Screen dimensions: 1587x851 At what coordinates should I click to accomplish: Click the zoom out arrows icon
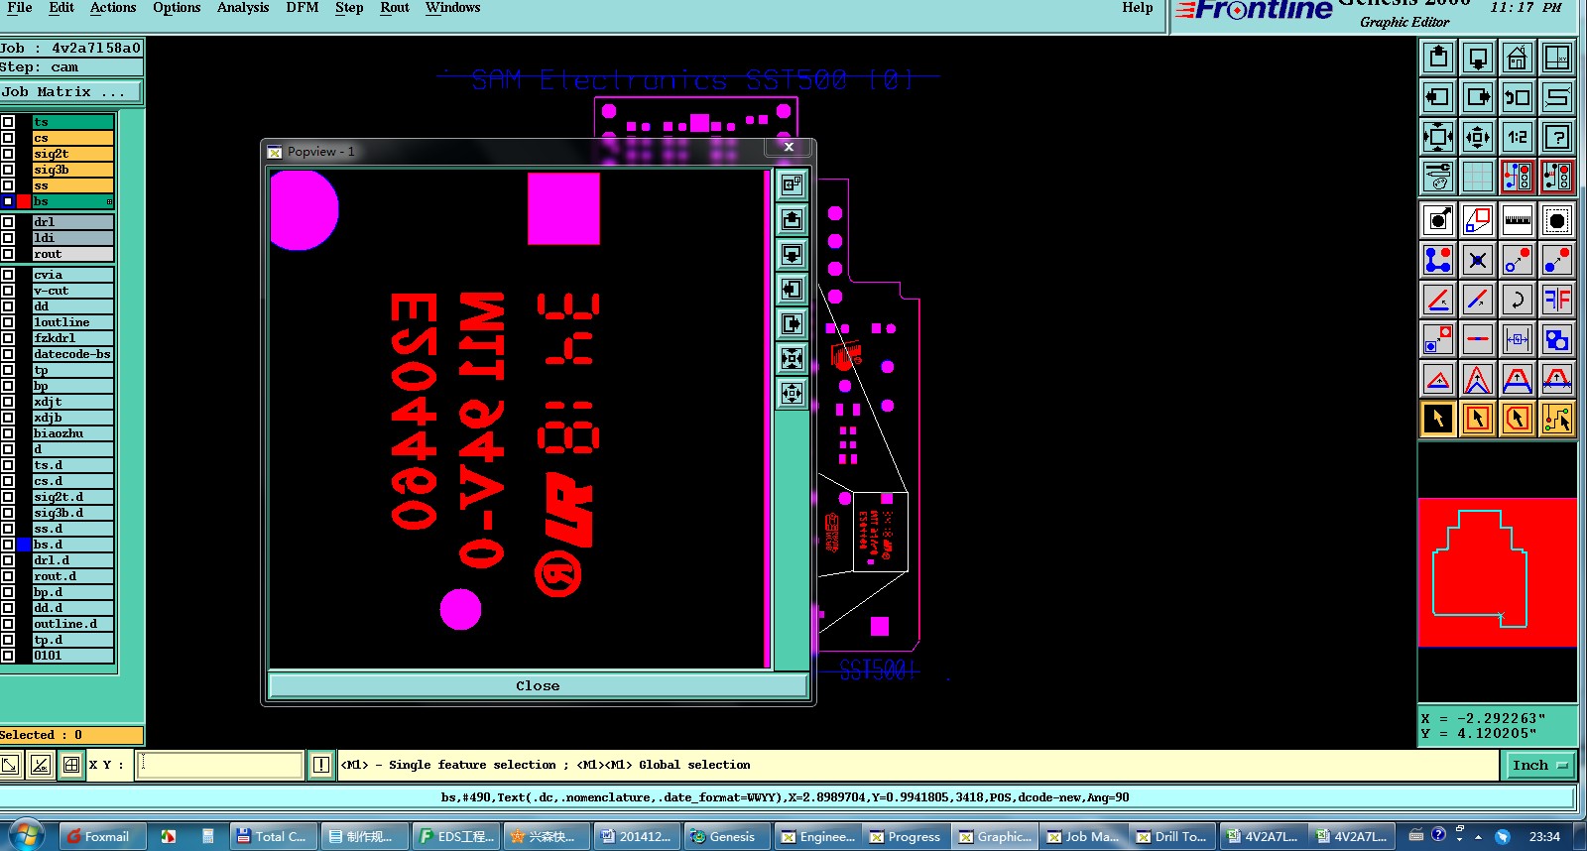[x=1478, y=137]
